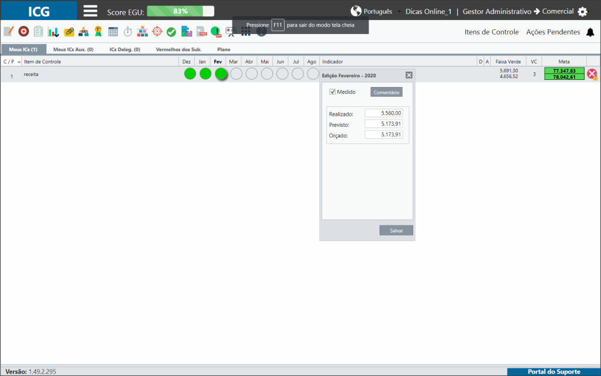Screen dimensions: 601x376
Task: Open the Portal do Suporte link
Action: click(554, 371)
